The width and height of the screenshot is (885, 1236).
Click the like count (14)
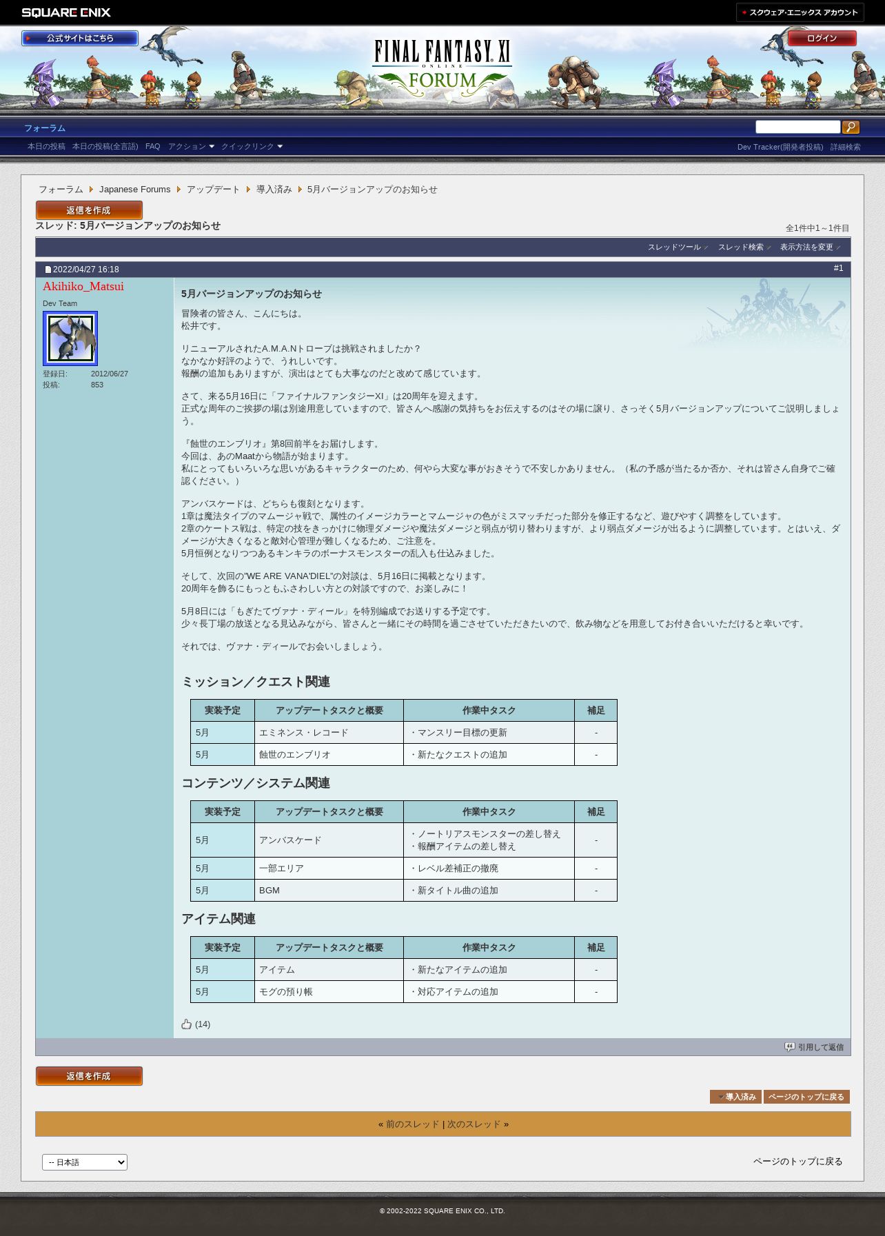(x=203, y=1024)
